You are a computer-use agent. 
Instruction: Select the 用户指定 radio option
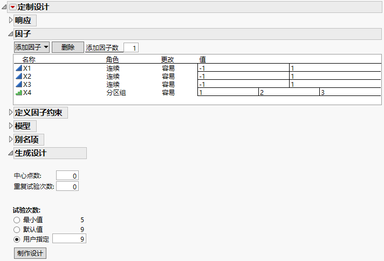click(17, 239)
